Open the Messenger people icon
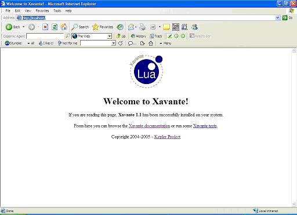This screenshot has height=215, width=297. point(194,27)
